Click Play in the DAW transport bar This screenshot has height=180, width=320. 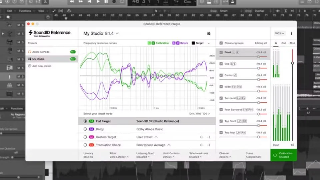[x=98, y=2]
